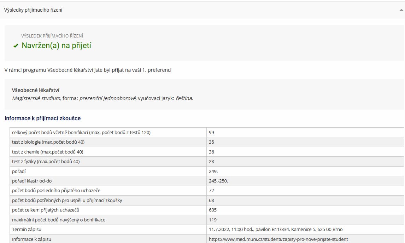Screen dimensions: 405x243
Task: Click the last admitted applicant points 72
Action: (x=212, y=191)
